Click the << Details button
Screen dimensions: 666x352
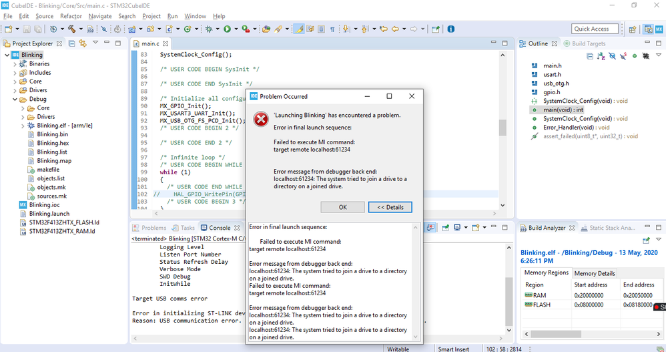pyautogui.click(x=390, y=207)
